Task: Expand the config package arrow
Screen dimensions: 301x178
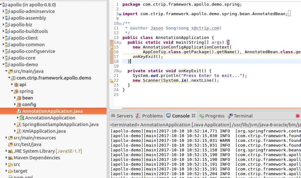Action: pos(15,105)
